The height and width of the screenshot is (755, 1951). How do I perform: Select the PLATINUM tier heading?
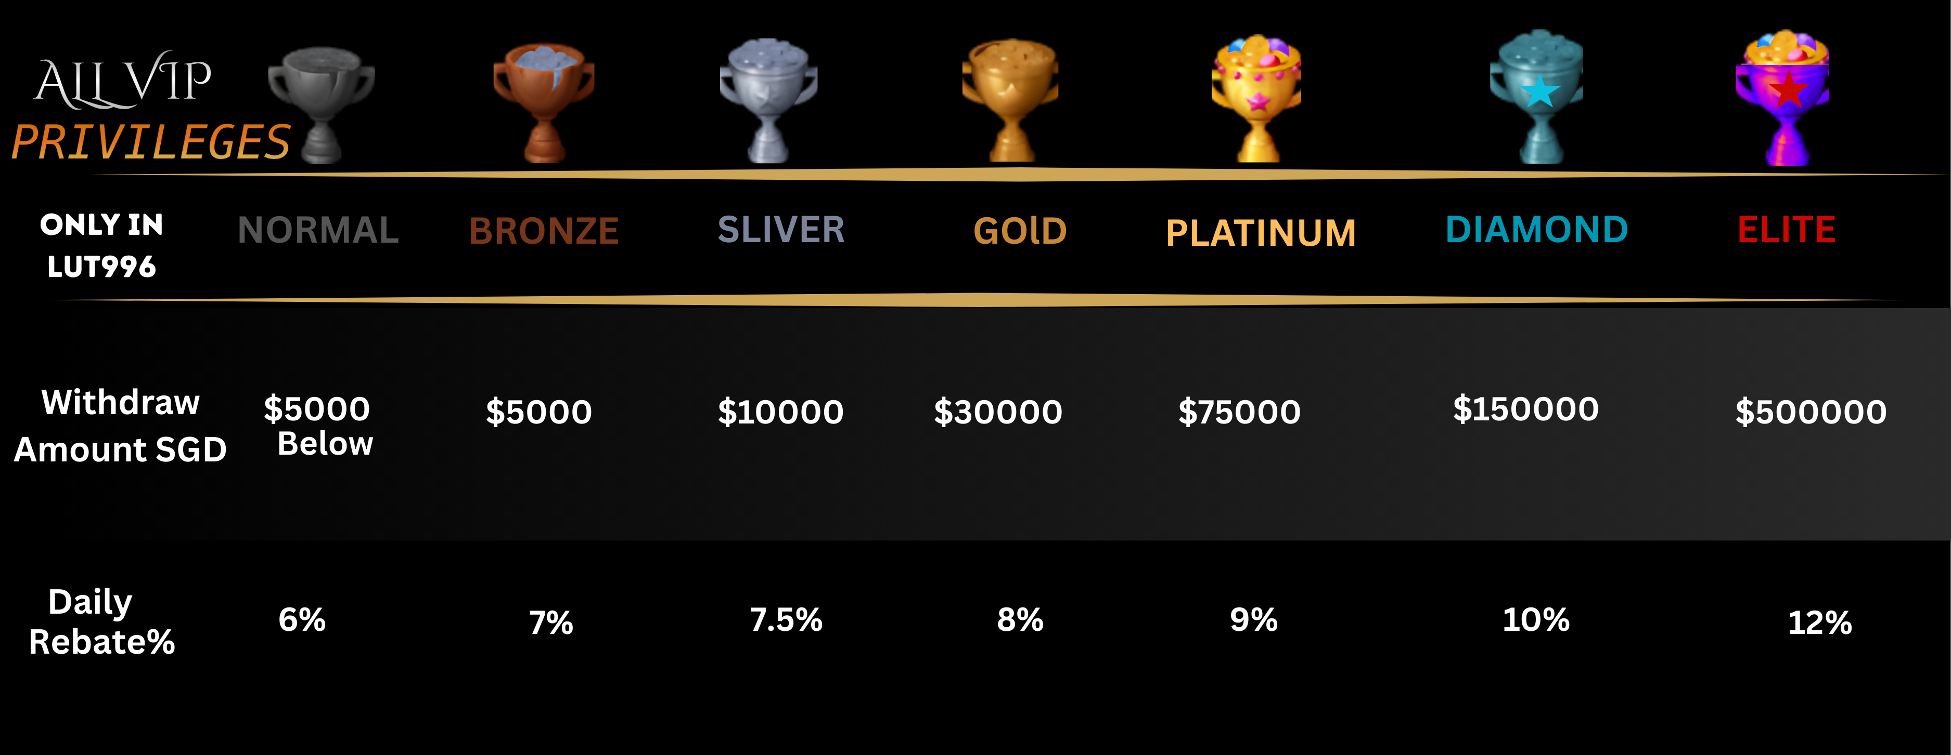1261,233
